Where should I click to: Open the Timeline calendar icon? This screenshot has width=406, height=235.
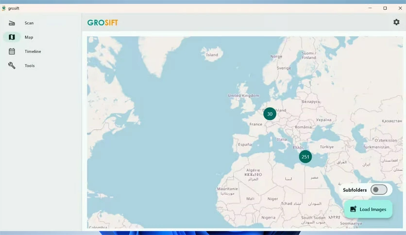(x=12, y=51)
